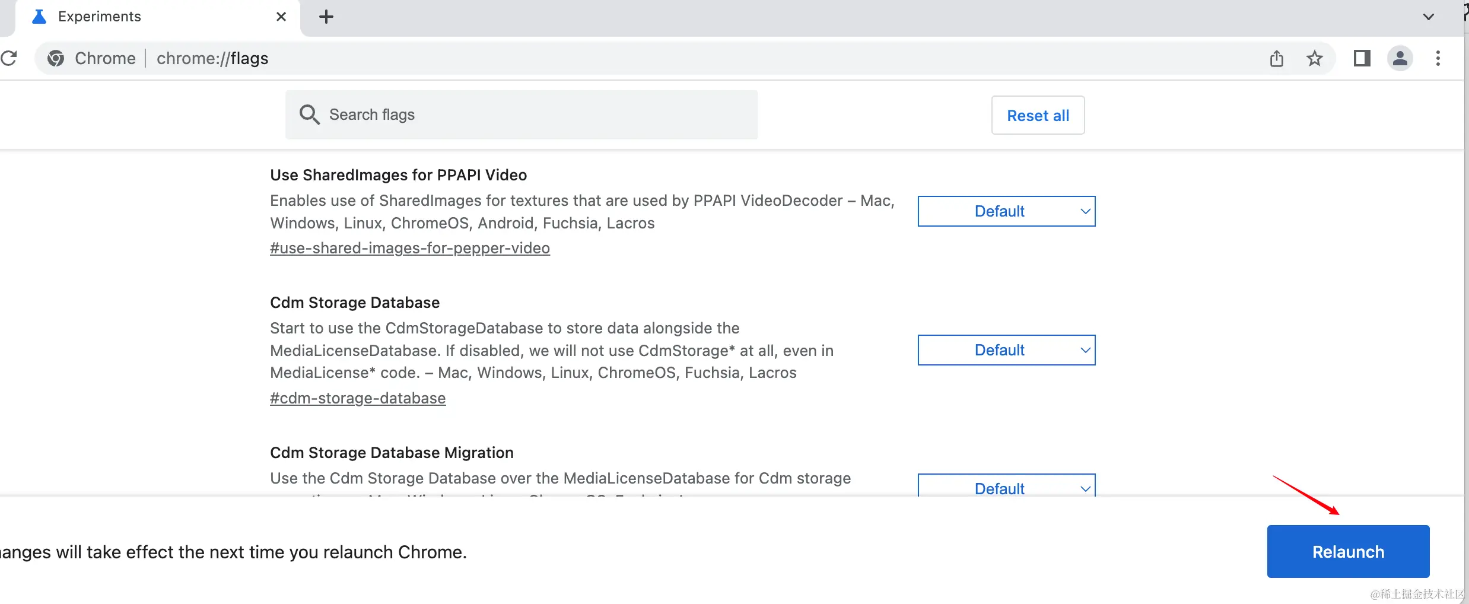Open #use-shared-images-for-pepper-video link
The image size is (1469, 604).
[410, 248]
